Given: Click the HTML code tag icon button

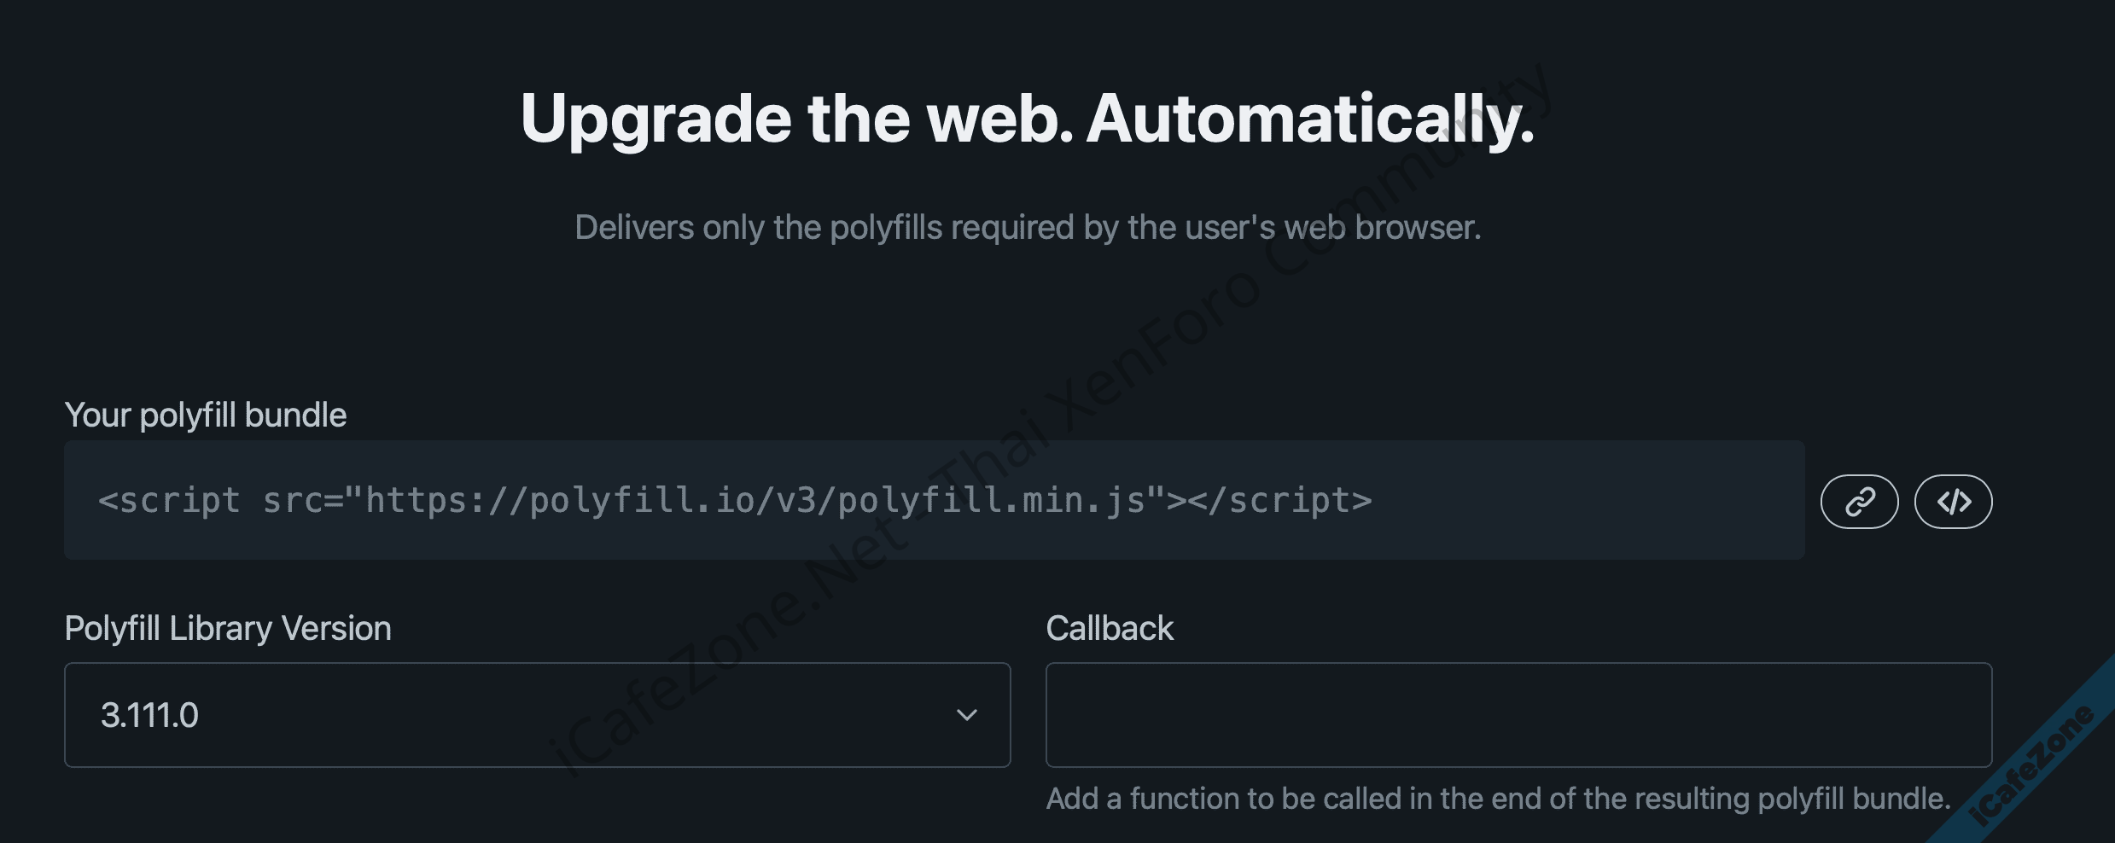Looking at the screenshot, I should pyautogui.click(x=1953, y=502).
